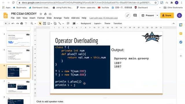Click the zoom magnifier icon
The width and height of the screenshot is (185, 104).
coord(32,23)
